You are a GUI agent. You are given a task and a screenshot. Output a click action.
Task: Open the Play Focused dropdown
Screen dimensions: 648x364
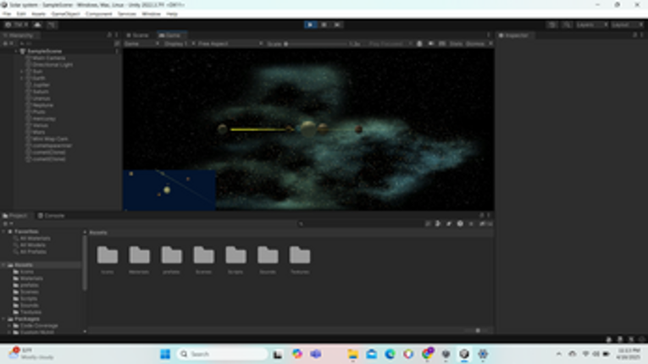click(x=389, y=44)
